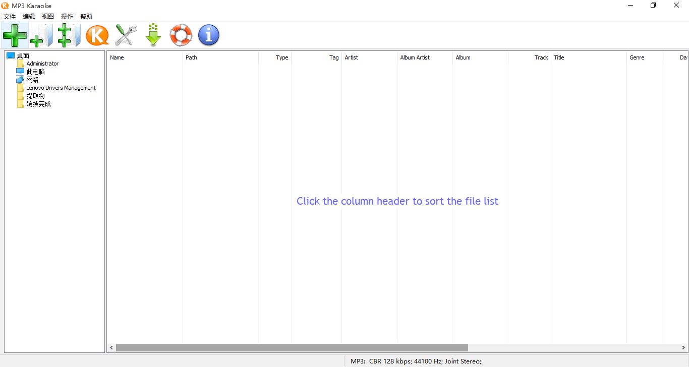Open the 文件 menu

coord(10,17)
